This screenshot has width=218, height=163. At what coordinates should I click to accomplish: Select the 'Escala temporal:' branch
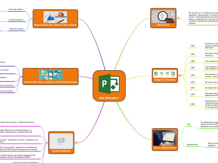click(16, 20)
